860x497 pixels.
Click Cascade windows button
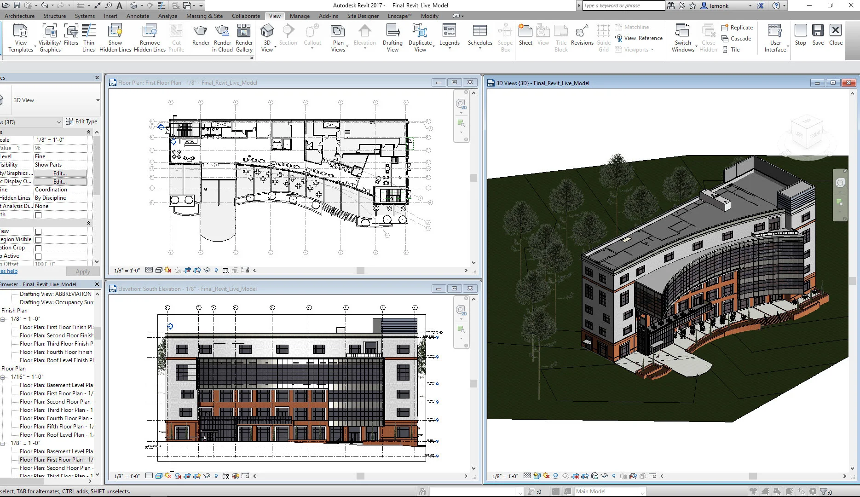pos(736,38)
